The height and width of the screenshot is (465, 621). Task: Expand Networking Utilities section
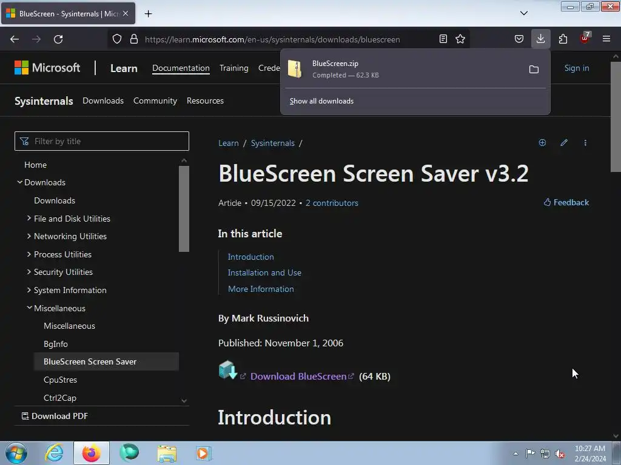29,236
